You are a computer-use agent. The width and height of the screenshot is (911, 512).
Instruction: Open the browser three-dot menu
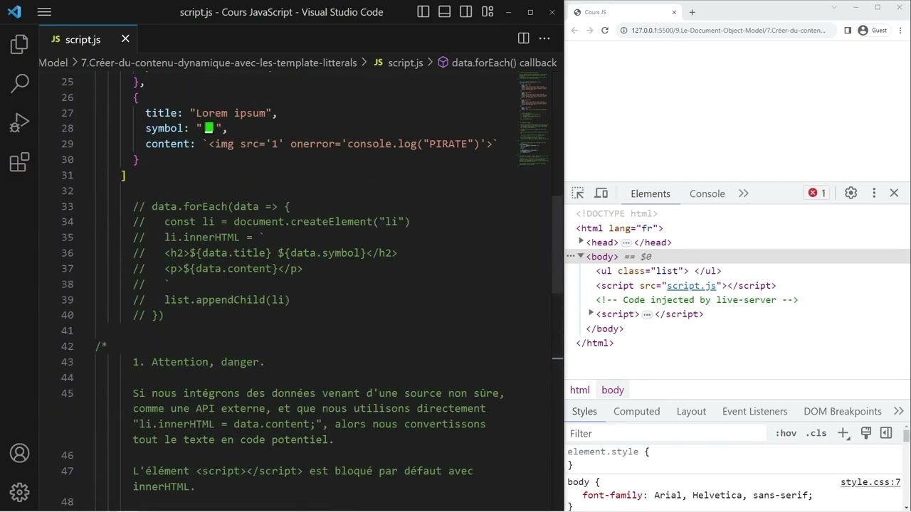point(900,31)
